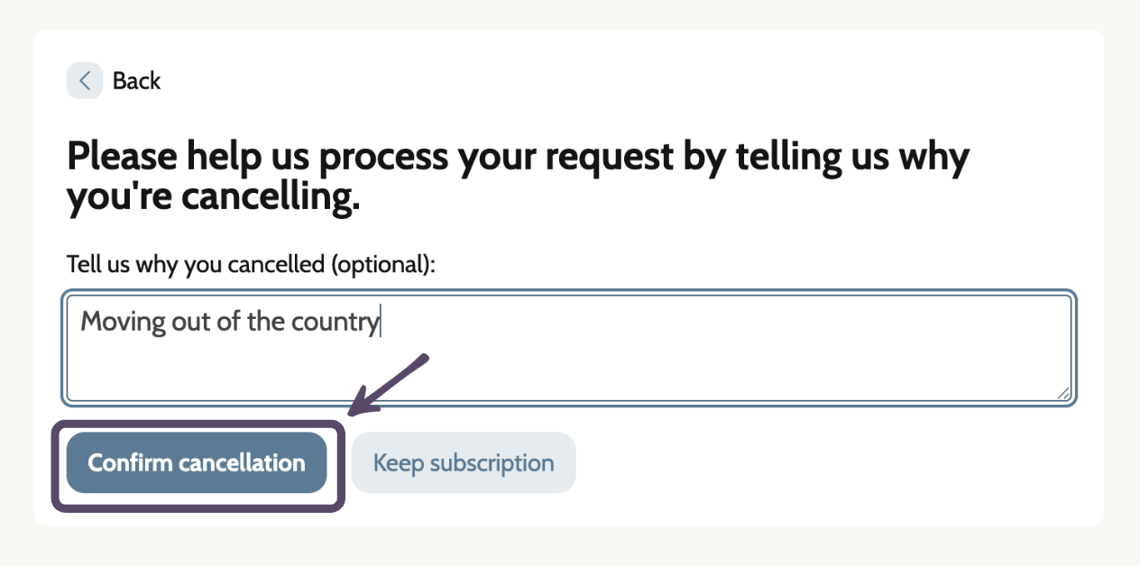Click the back chevron arrow icon

[84, 80]
